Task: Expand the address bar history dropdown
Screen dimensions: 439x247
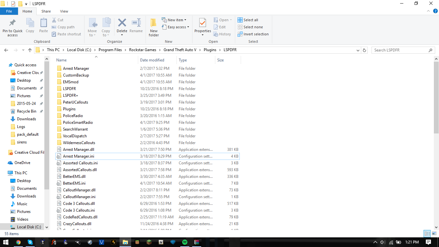Action: click(358, 50)
